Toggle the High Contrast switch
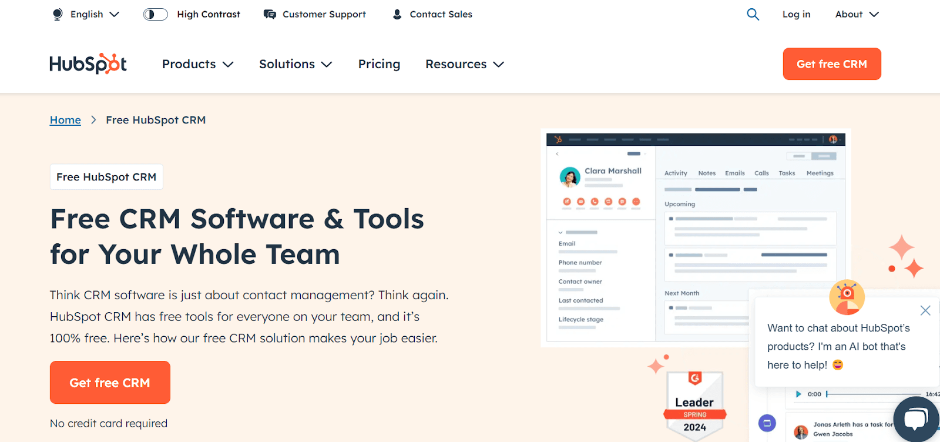This screenshot has width=940, height=442. pyautogui.click(x=156, y=14)
